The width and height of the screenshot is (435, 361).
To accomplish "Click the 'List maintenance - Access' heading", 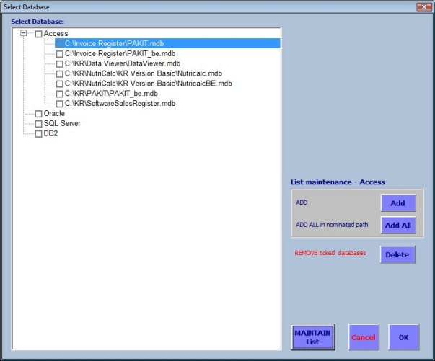I will pyautogui.click(x=338, y=182).
